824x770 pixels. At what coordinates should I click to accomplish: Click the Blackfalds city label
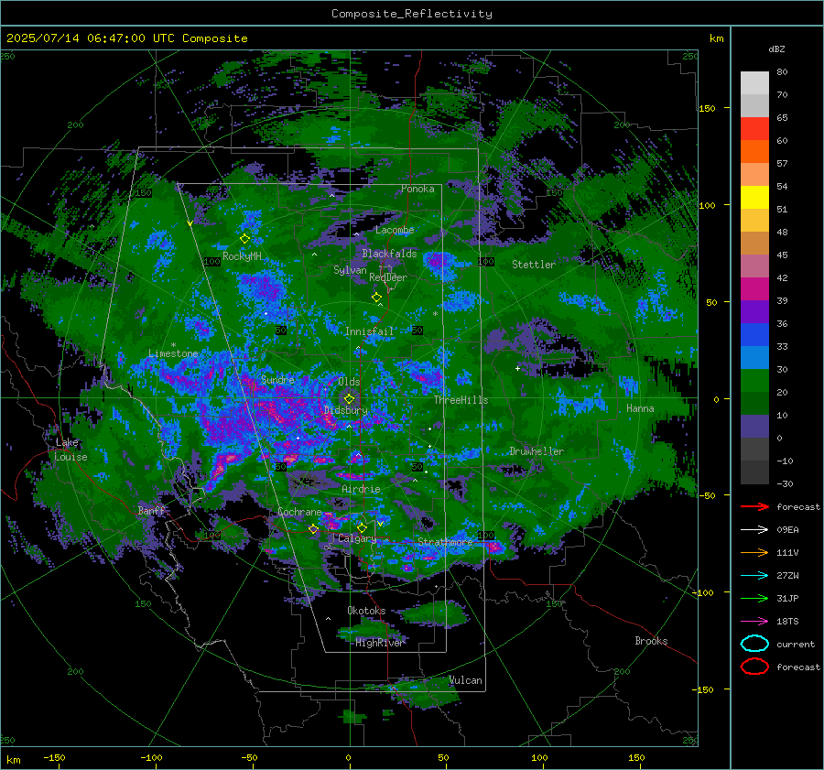389,254
